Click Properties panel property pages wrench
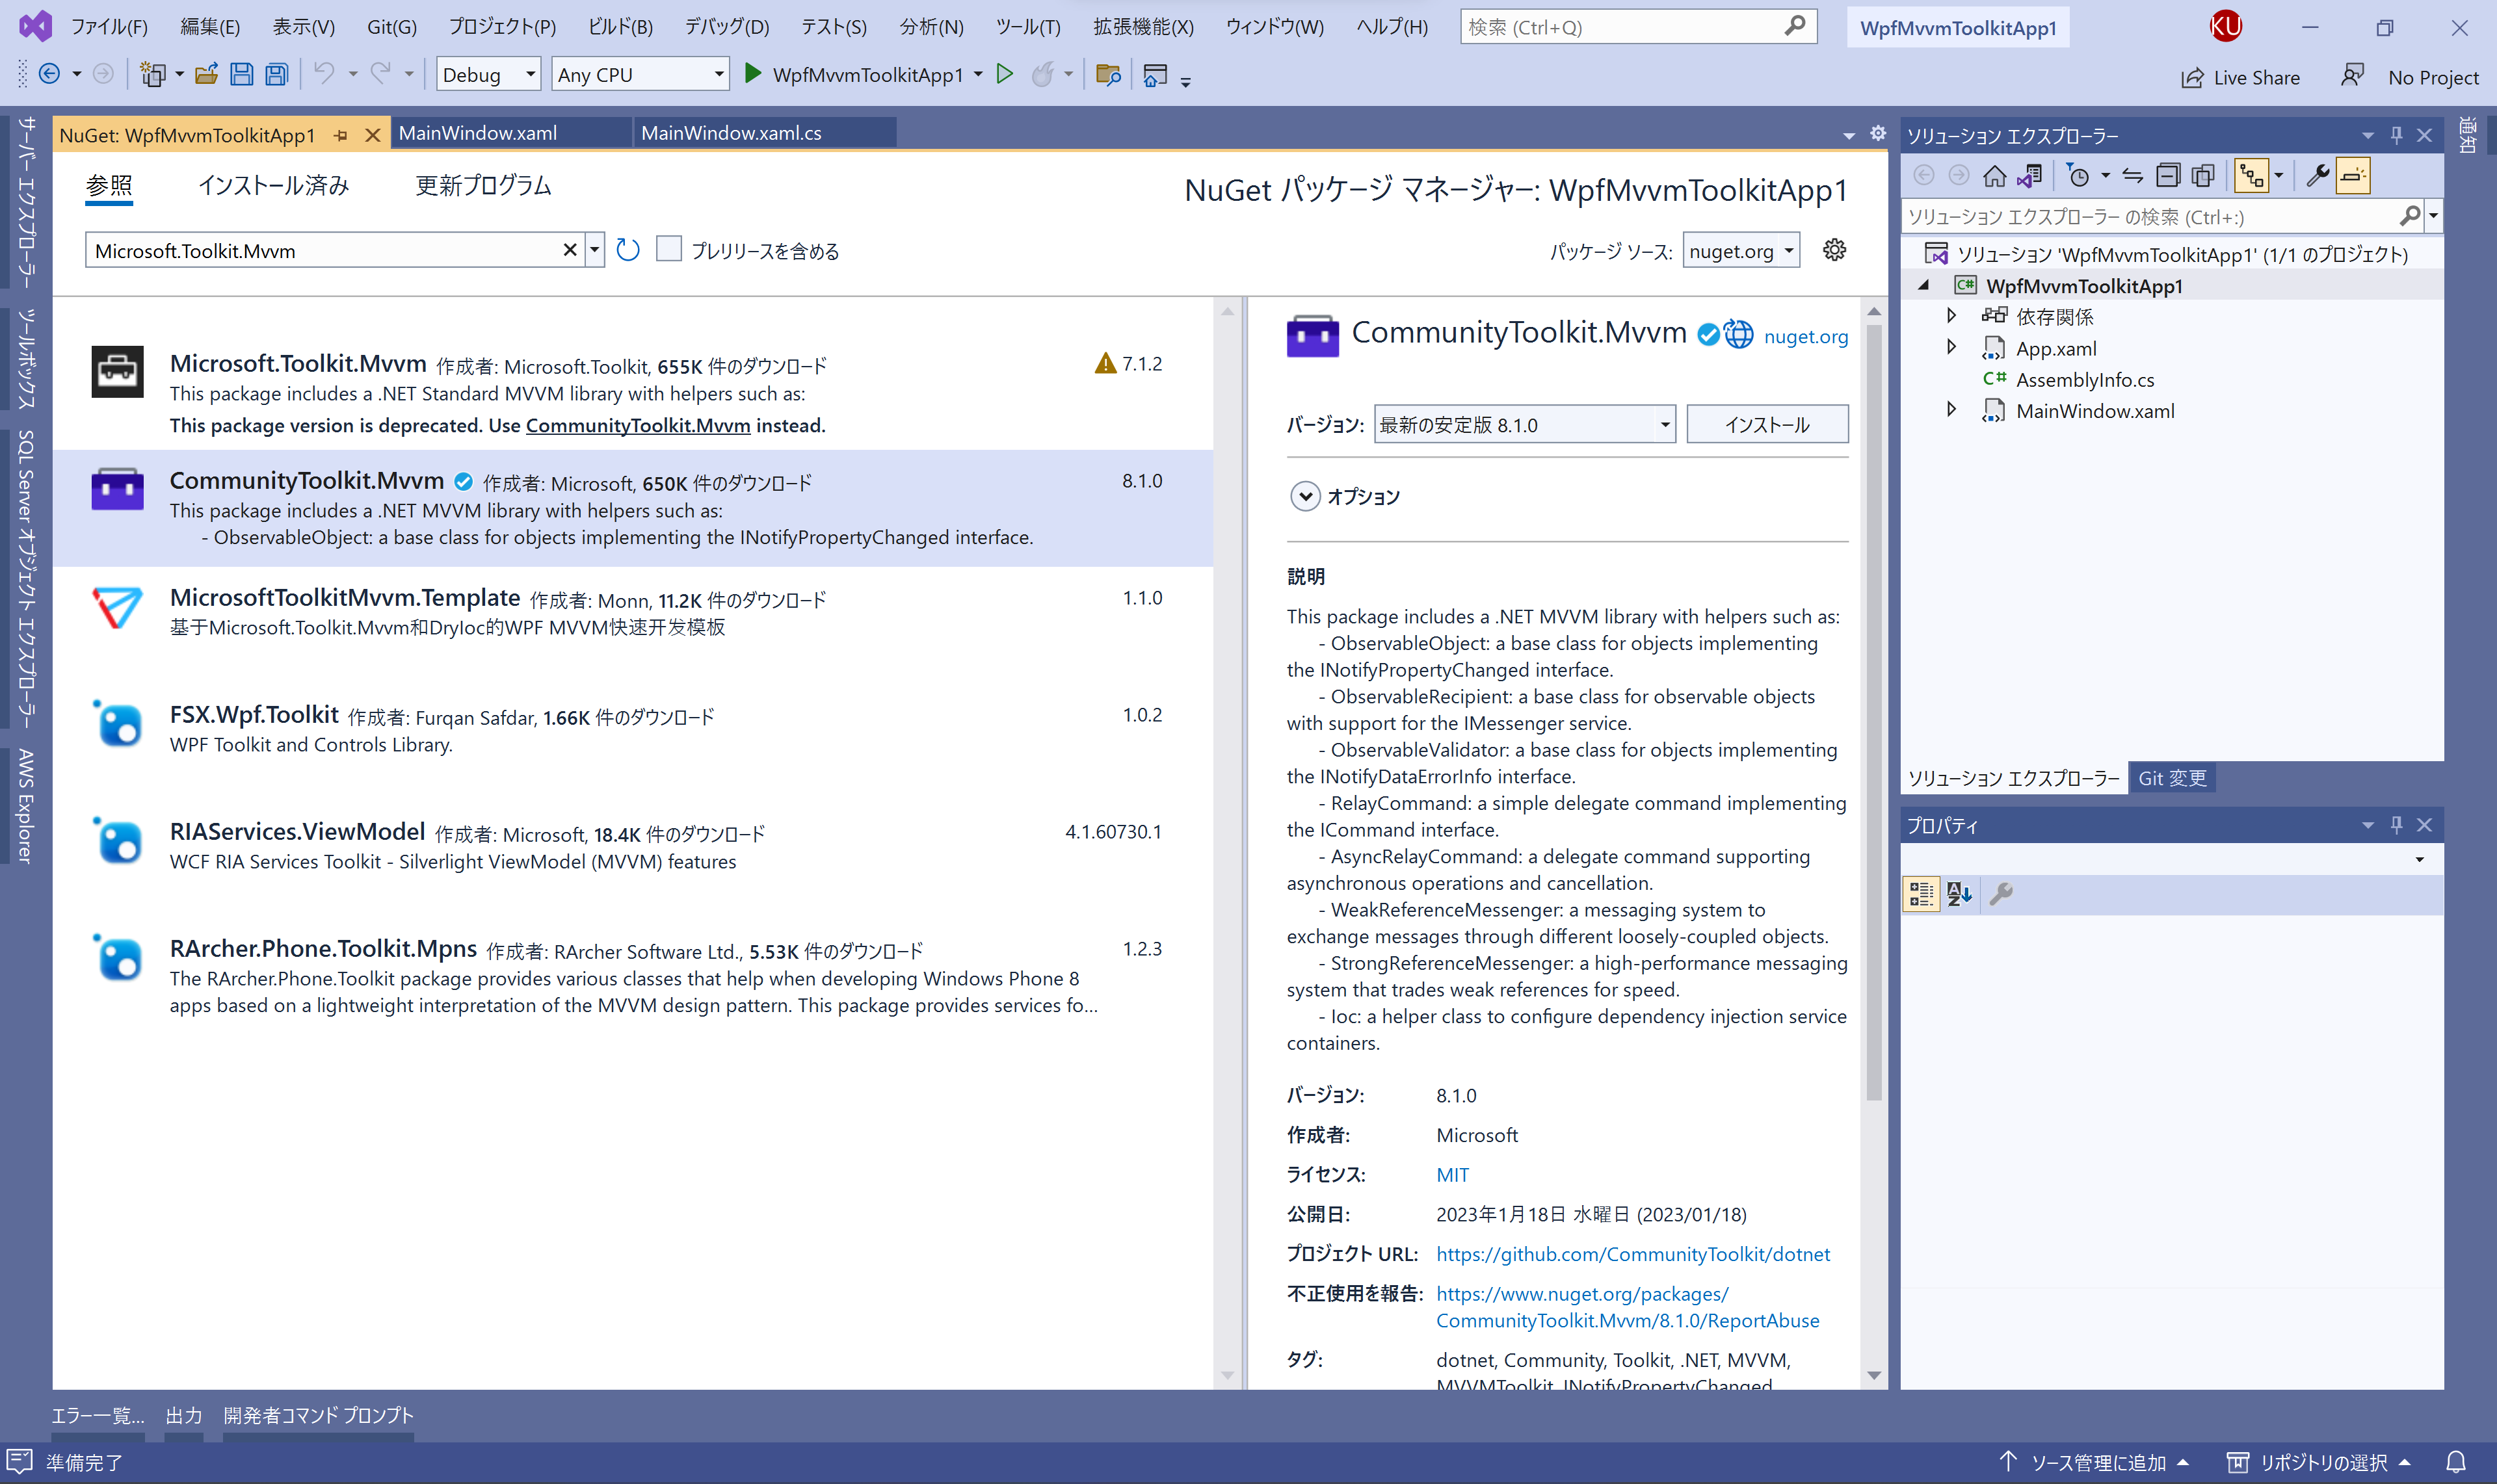This screenshot has width=2497, height=1484. [2001, 894]
